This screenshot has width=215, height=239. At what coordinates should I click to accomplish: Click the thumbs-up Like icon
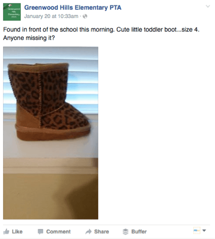pos(6,232)
